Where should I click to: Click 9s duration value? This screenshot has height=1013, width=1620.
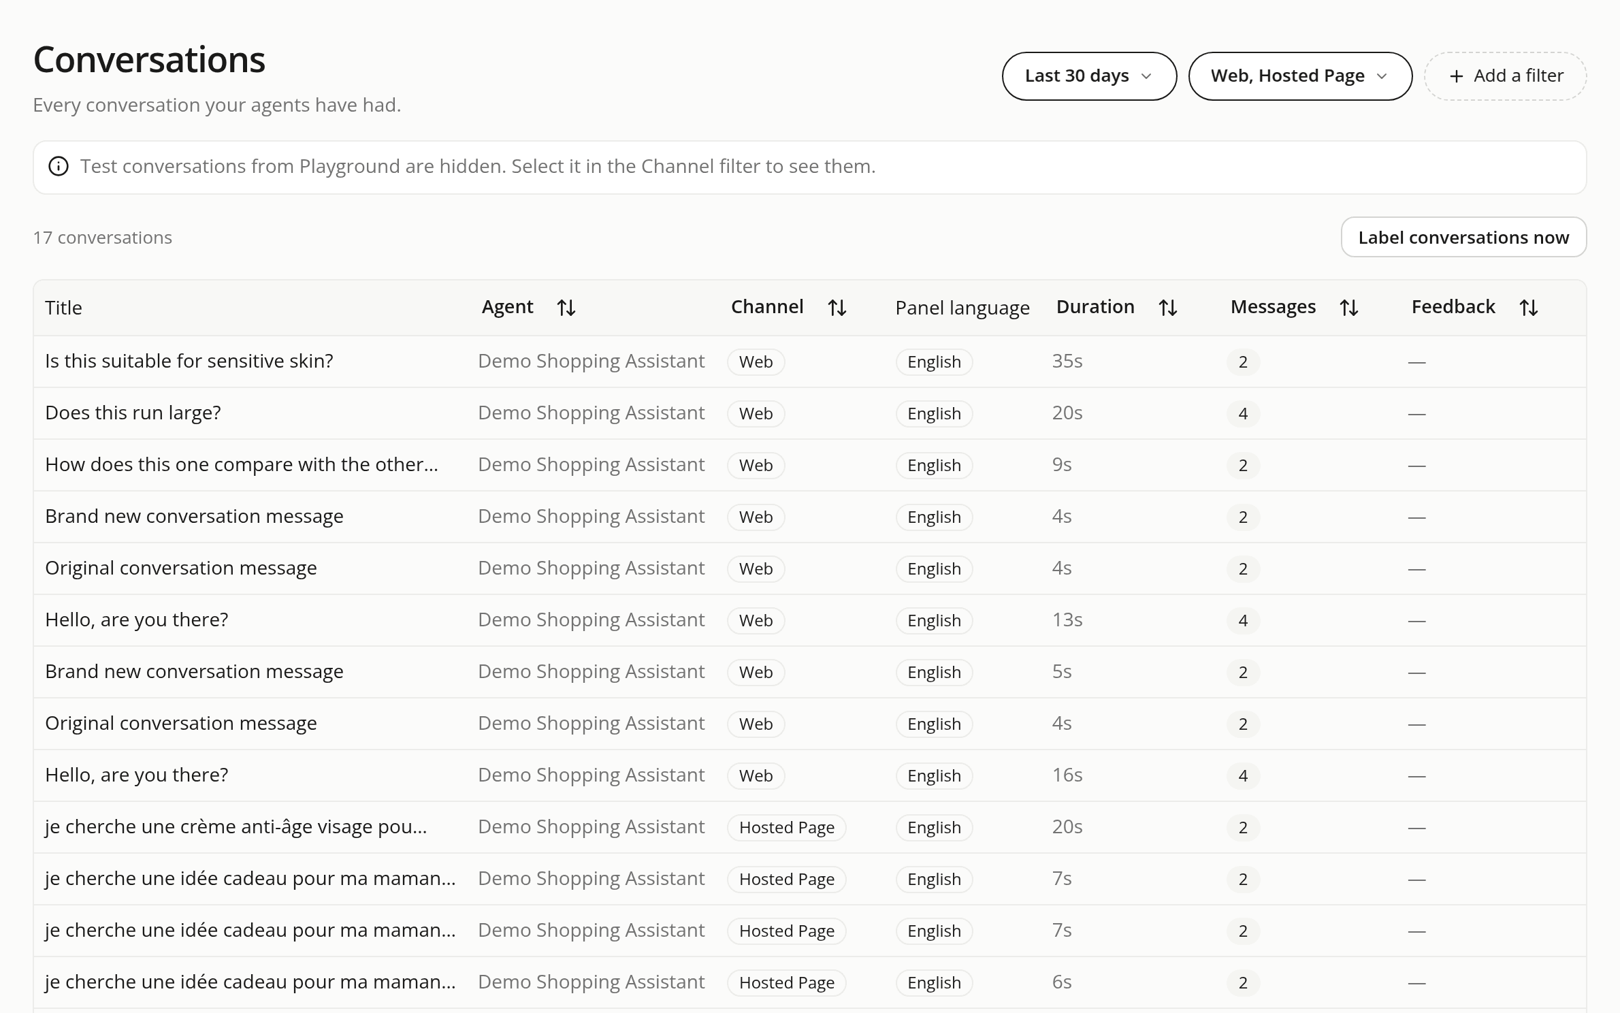(x=1061, y=464)
